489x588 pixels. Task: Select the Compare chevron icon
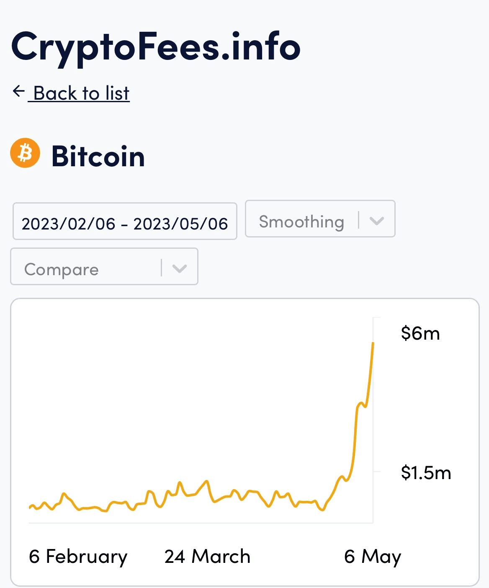coord(180,267)
